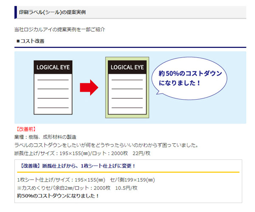Click the line 断裁仕上げ/サイズ：195×155(㎜)
Image resolution: width=255 pixels, height=212 pixels.
[82, 153]
